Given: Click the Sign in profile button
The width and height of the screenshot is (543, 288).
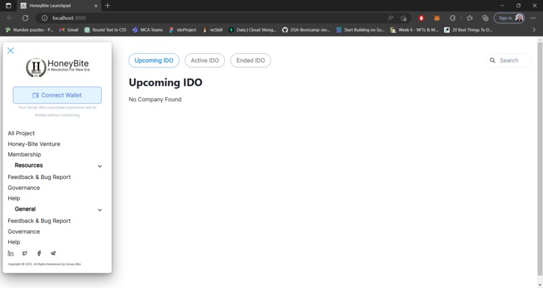Looking at the screenshot, I should coord(509,18).
